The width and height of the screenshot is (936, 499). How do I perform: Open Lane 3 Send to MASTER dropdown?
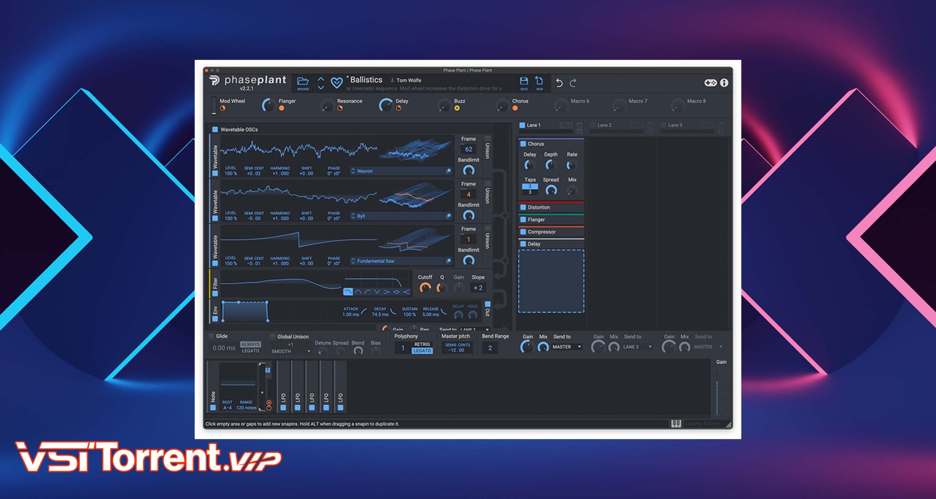tap(708, 347)
